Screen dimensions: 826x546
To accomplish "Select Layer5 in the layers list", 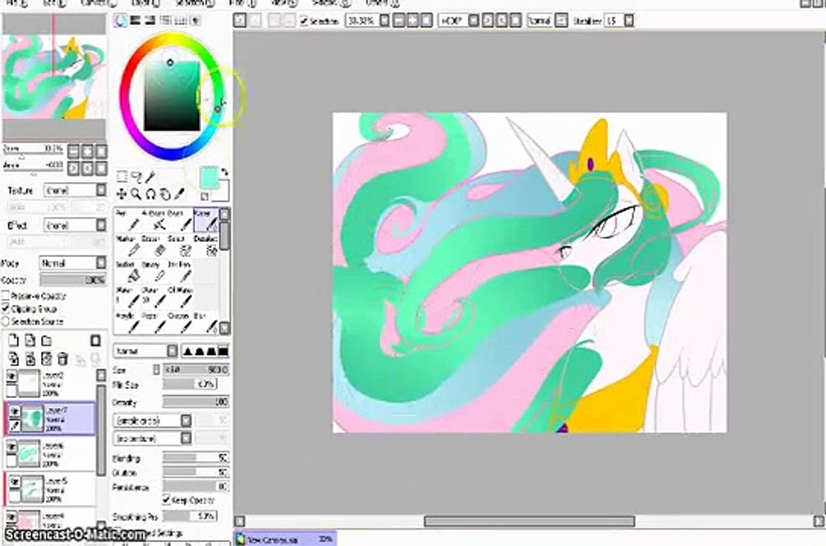I will [51, 488].
